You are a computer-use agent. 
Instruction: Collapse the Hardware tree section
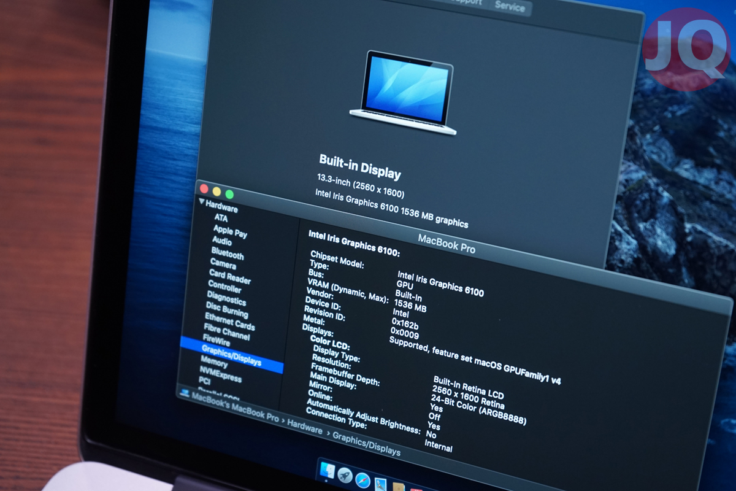tap(201, 201)
